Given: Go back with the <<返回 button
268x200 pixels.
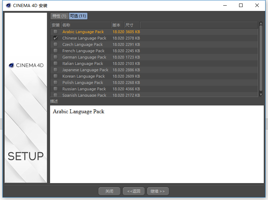Looking at the screenshot, I should point(134,191).
